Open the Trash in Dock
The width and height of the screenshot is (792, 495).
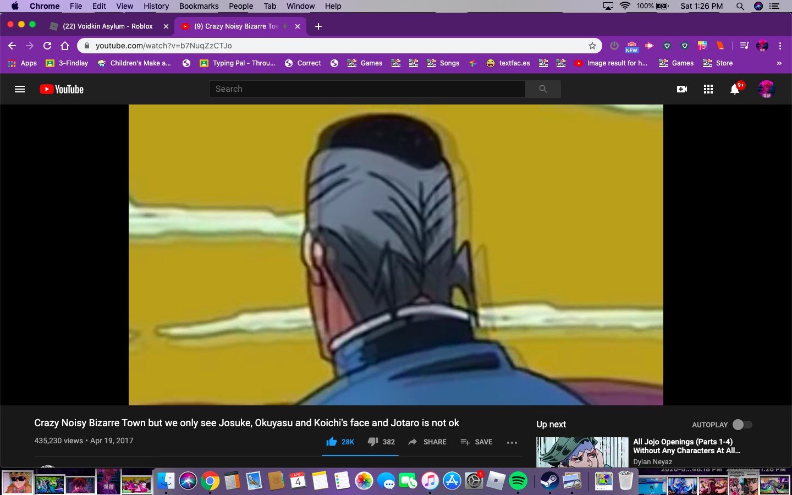(x=626, y=481)
